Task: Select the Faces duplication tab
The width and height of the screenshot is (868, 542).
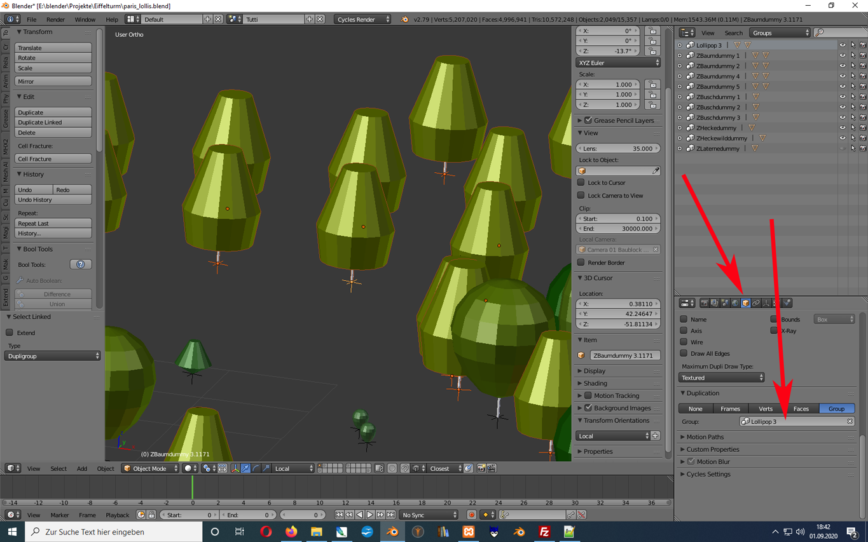Action: click(801, 409)
